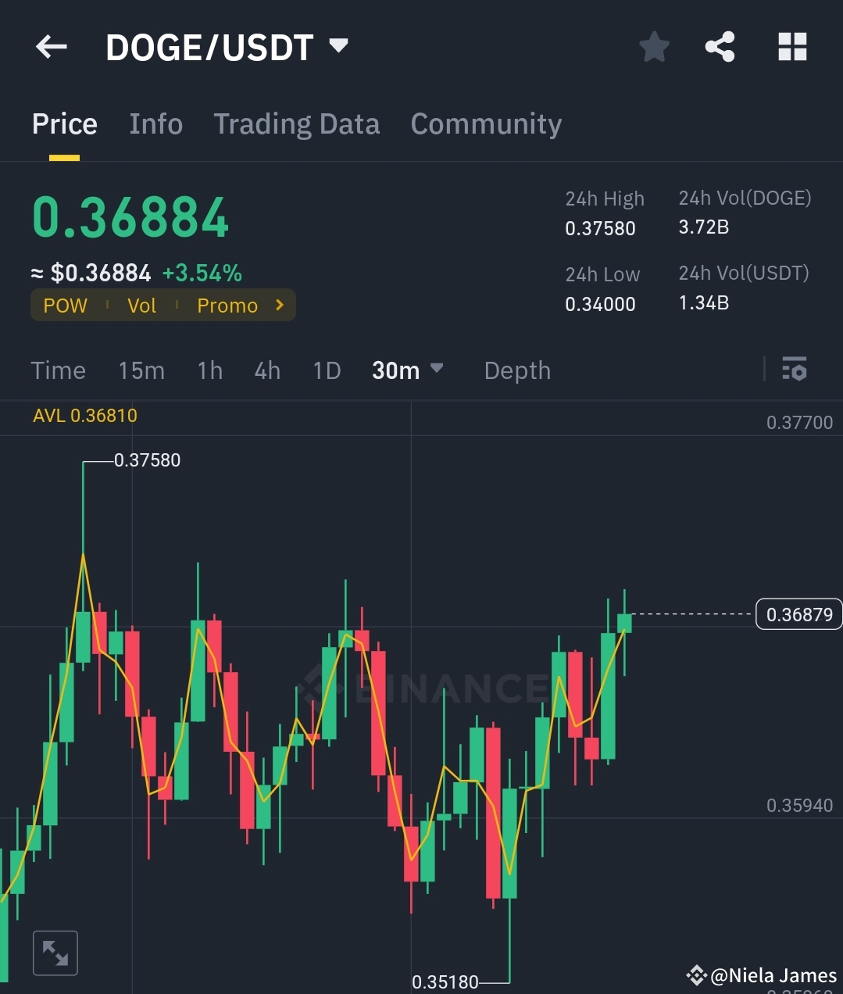Select the 15m candle interval
This screenshot has width=843, height=994.
[141, 370]
